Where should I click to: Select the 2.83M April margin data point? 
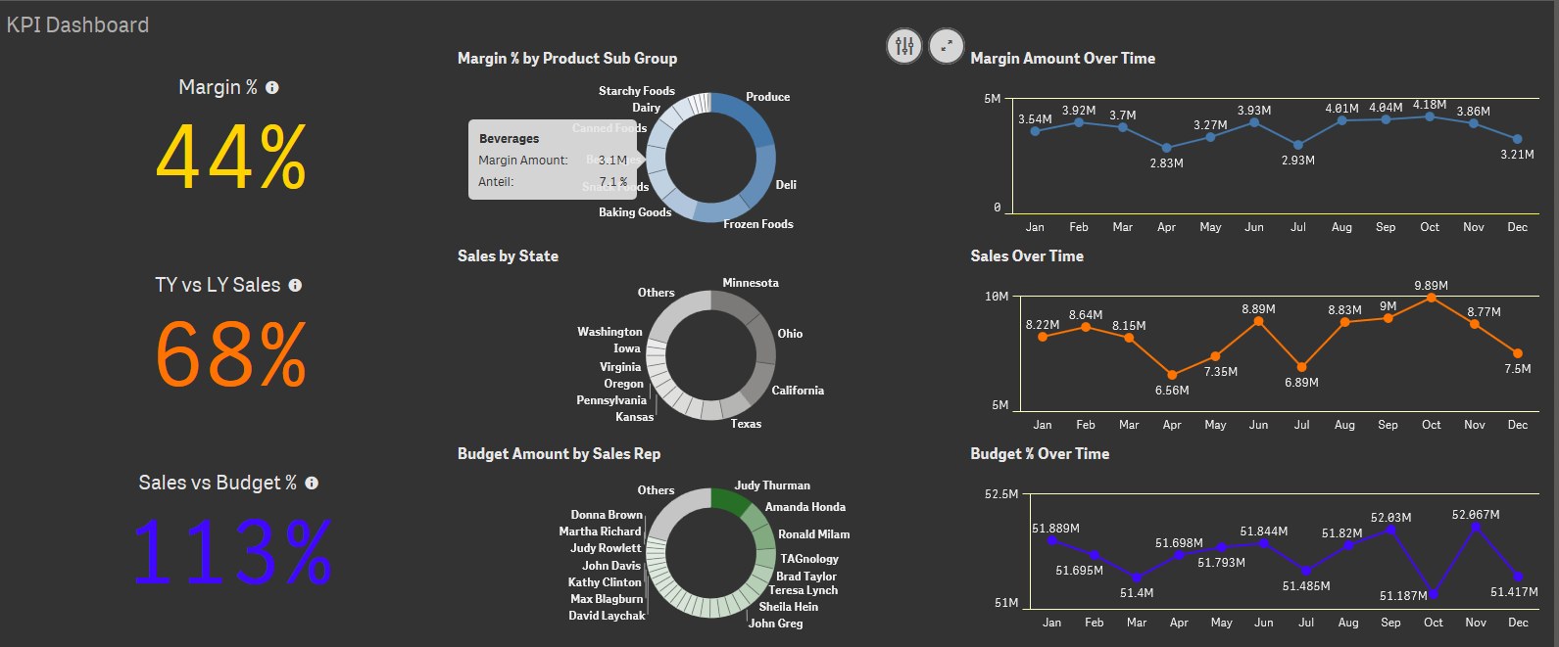pos(1166,148)
